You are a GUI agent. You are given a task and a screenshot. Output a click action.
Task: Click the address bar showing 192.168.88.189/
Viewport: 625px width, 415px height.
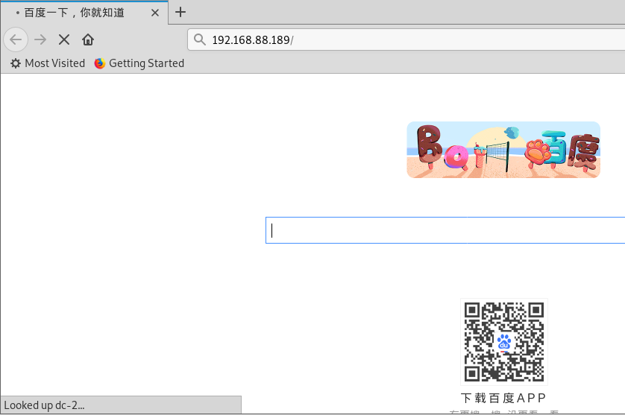point(406,39)
